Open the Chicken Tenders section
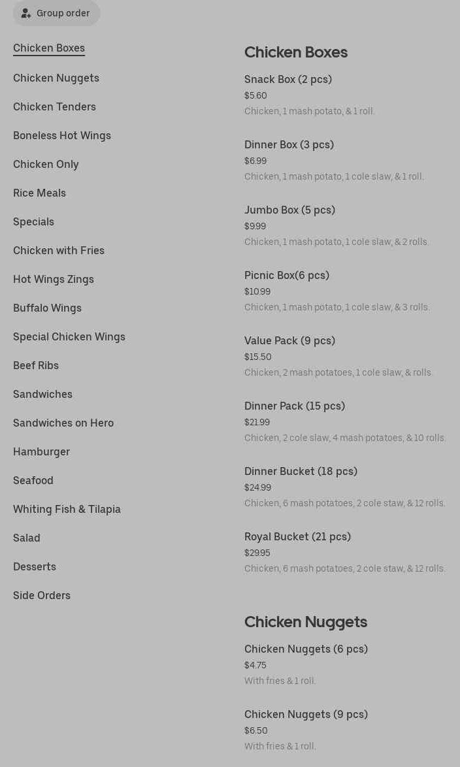The image size is (460, 767). coord(54,107)
